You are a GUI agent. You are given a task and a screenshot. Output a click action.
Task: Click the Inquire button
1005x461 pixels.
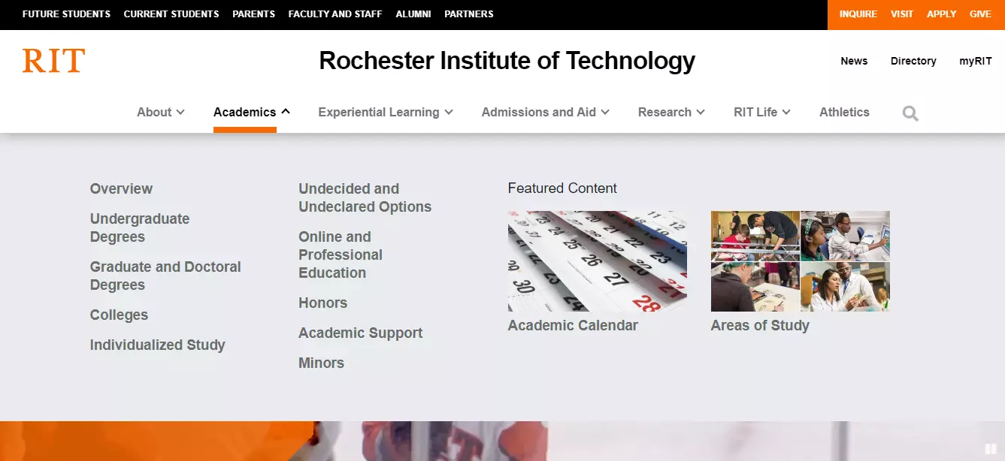coord(858,14)
